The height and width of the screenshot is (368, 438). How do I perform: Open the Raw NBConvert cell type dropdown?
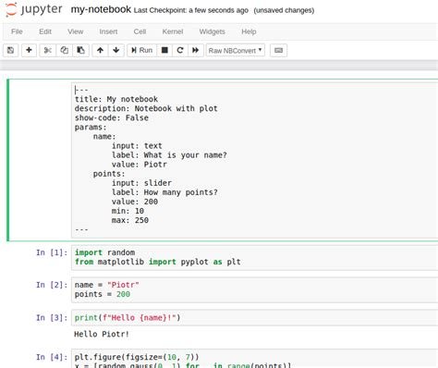click(236, 50)
